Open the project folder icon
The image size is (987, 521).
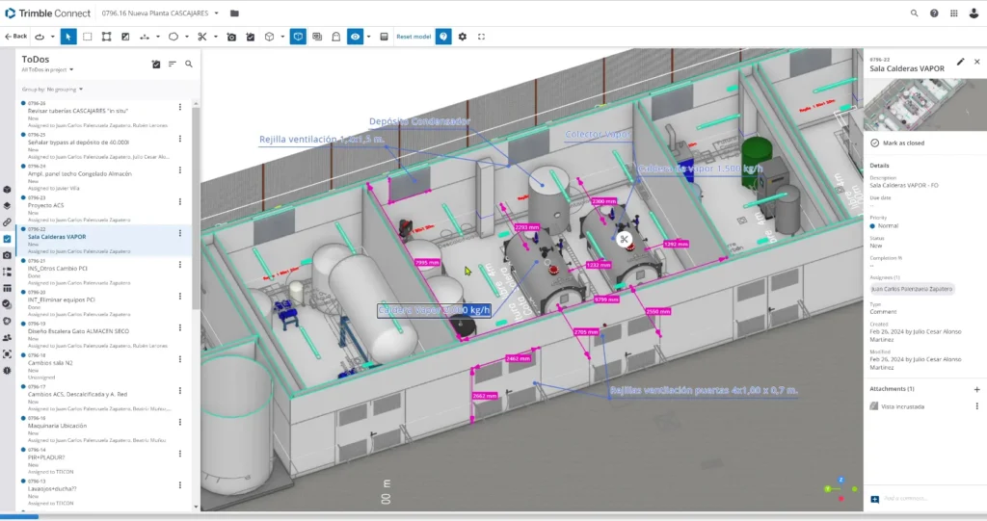(x=234, y=13)
